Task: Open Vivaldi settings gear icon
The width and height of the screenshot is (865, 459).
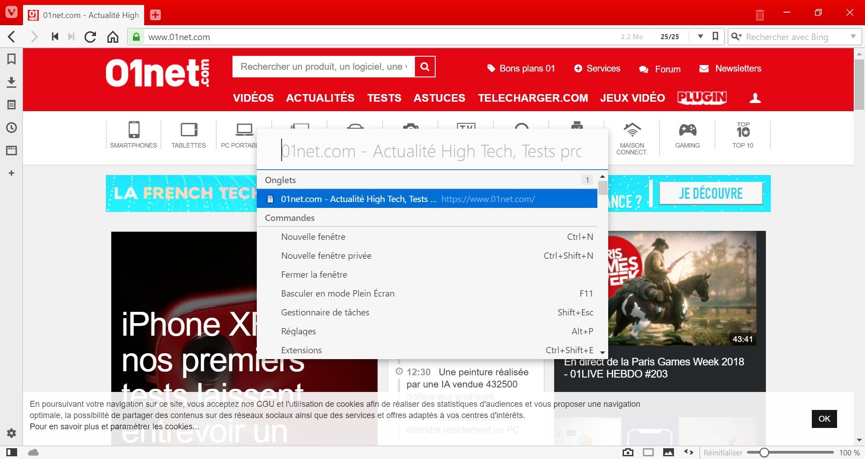Action: coord(12,433)
